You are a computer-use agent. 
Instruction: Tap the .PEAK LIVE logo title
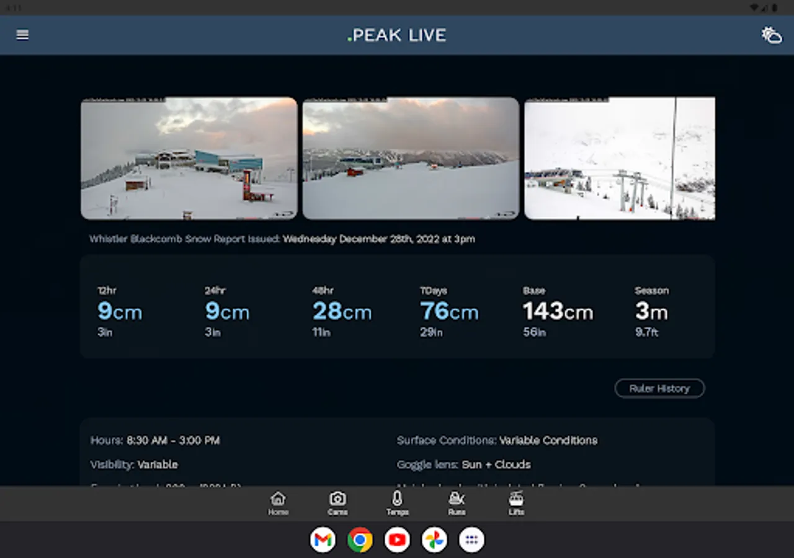397,35
